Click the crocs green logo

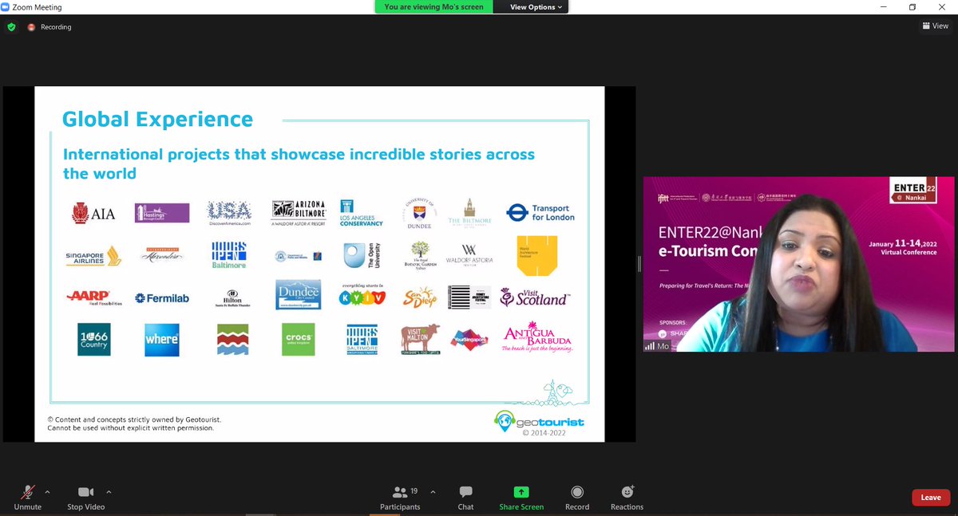tap(299, 339)
